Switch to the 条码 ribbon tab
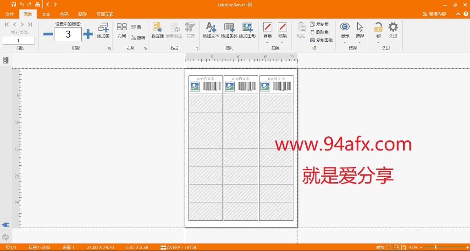470x251 pixels. pyautogui.click(x=64, y=14)
